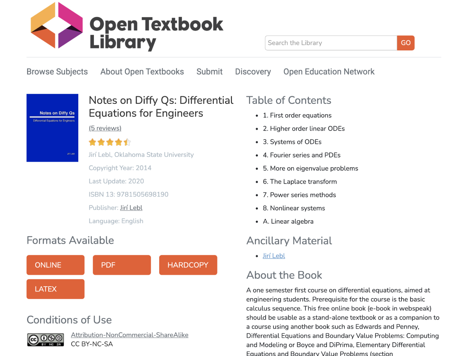Select '6. The Laplace transform' entry
Image resolution: width=475 pixels, height=356 pixels.
pyautogui.click(x=300, y=182)
